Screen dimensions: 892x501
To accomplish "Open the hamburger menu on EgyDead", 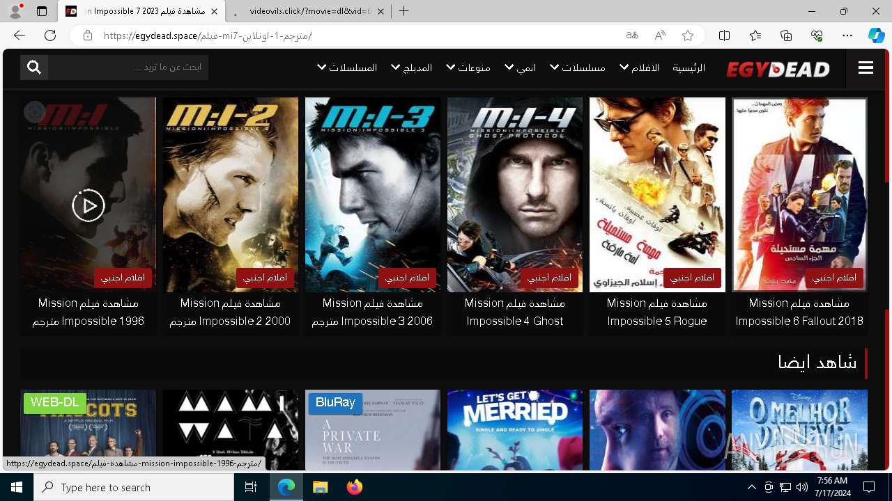I will [866, 67].
